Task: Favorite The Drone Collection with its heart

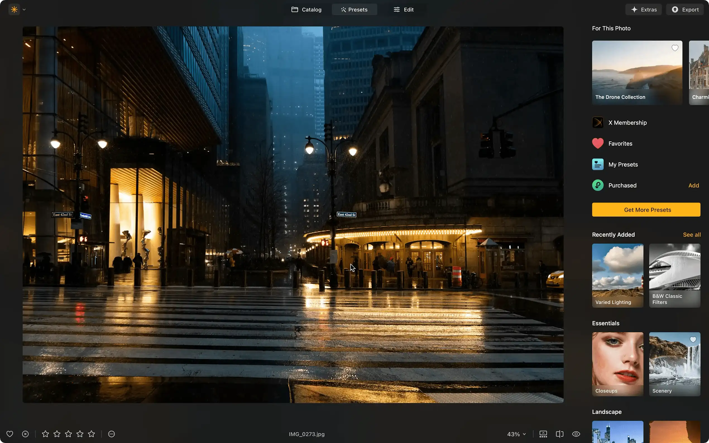Action: tap(675, 48)
